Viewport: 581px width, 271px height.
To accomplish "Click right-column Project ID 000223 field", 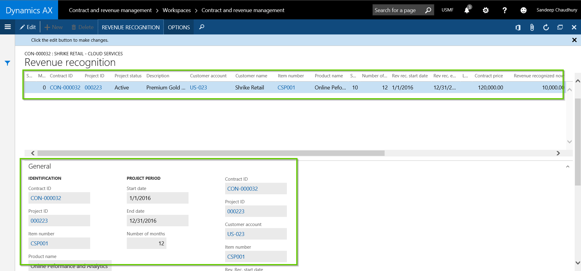I will (256, 211).
